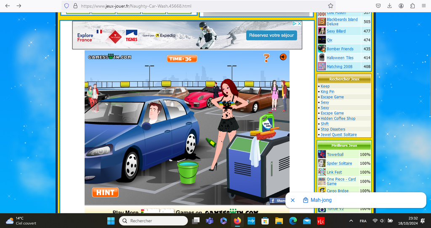
Task: Click the site shield icon in address bar
Action: pyautogui.click(x=67, y=6)
